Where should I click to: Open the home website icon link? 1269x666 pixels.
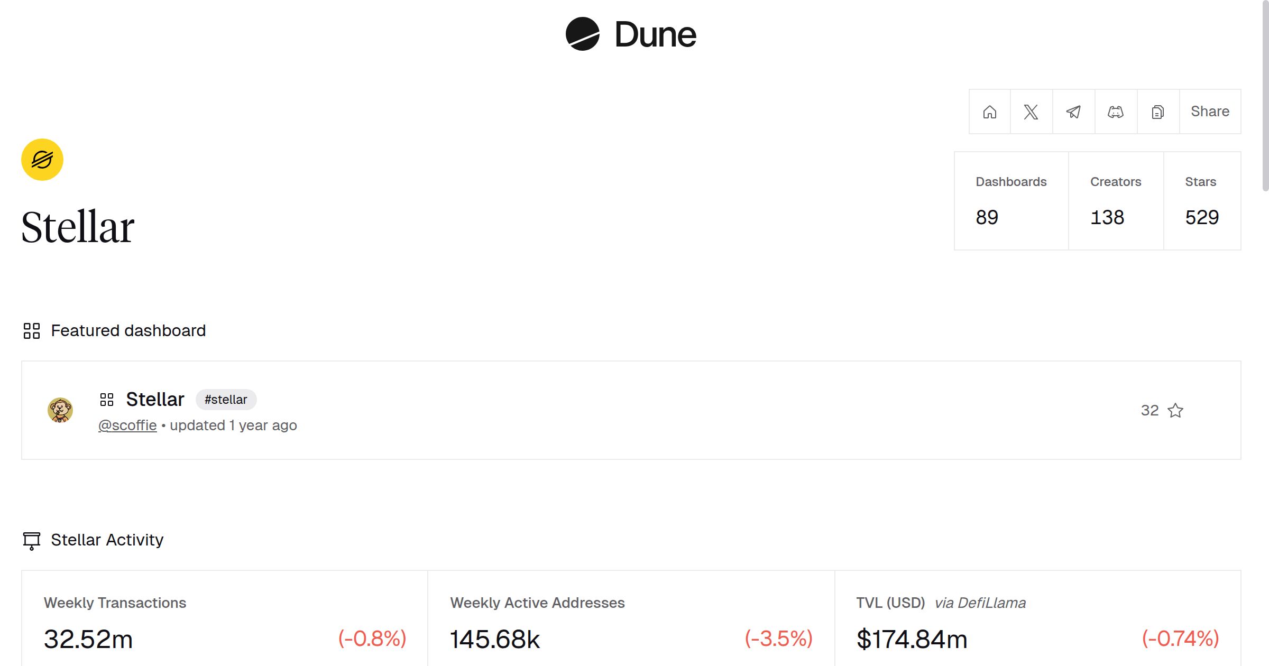tap(989, 112)
